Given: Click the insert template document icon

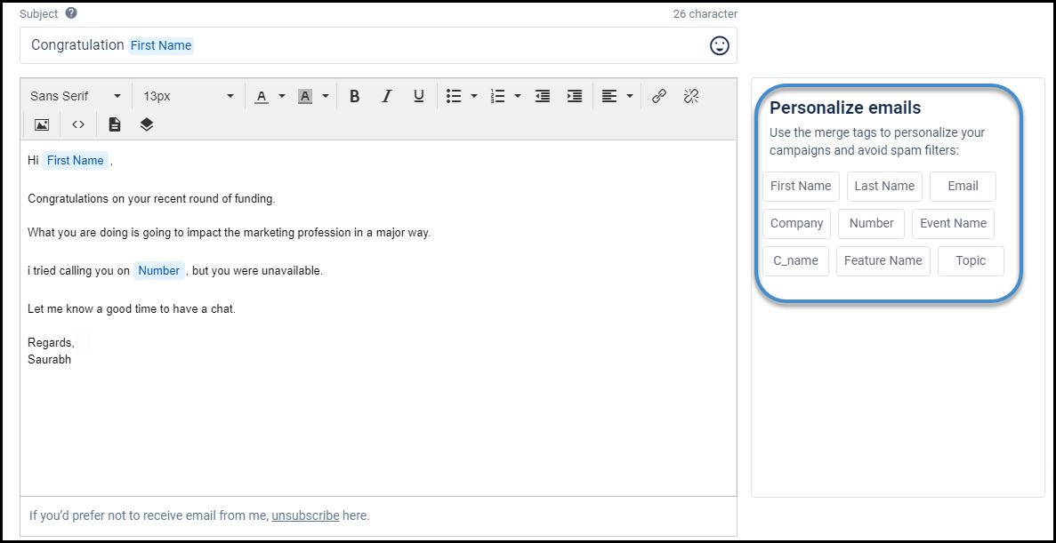Looking at the screenshot, I should [114, 124].
